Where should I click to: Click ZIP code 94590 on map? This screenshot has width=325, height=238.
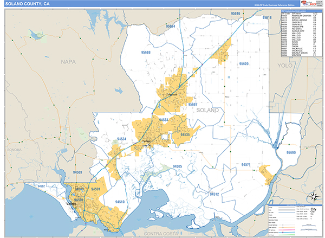pyautogui.click(x=79, y=200)
